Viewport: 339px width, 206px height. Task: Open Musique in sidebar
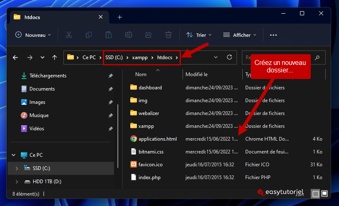click(39, 115)
